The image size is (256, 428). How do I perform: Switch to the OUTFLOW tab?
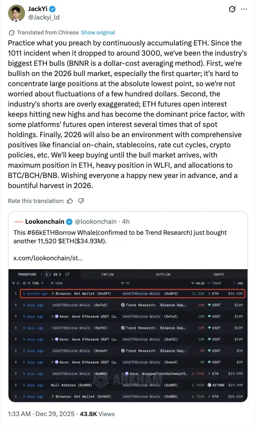tap(163, 274)
